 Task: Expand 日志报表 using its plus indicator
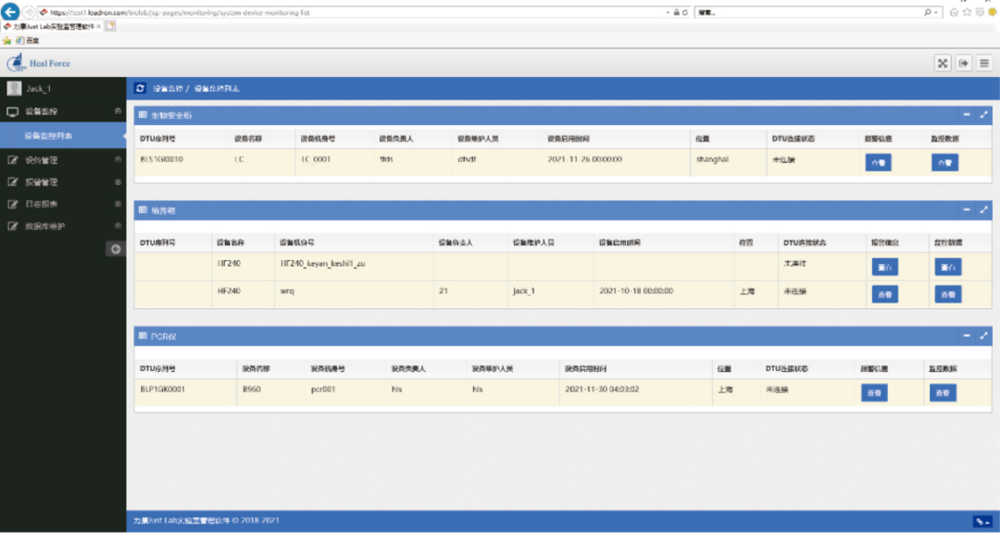(118, 204)
